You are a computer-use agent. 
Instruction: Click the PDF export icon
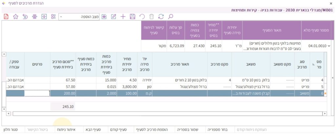[6, 16]
